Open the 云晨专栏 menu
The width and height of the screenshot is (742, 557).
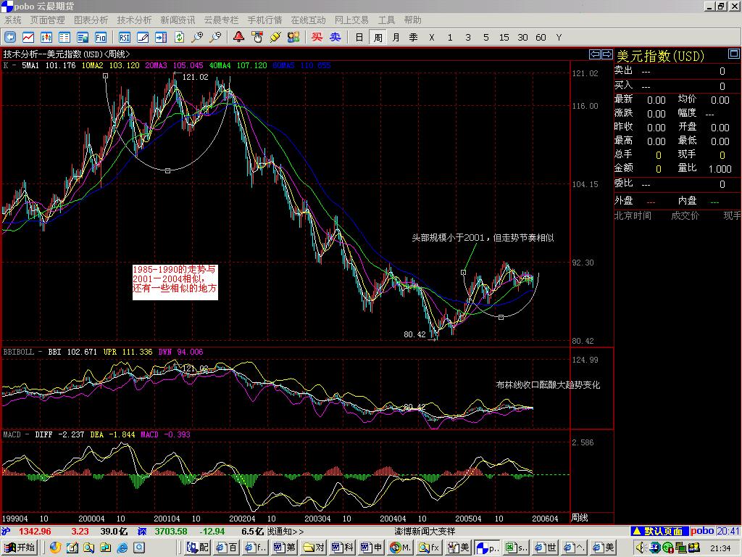221,20
